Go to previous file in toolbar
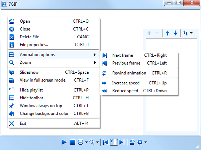The height and width of the screenshot is (150, 201). [106, 142]
